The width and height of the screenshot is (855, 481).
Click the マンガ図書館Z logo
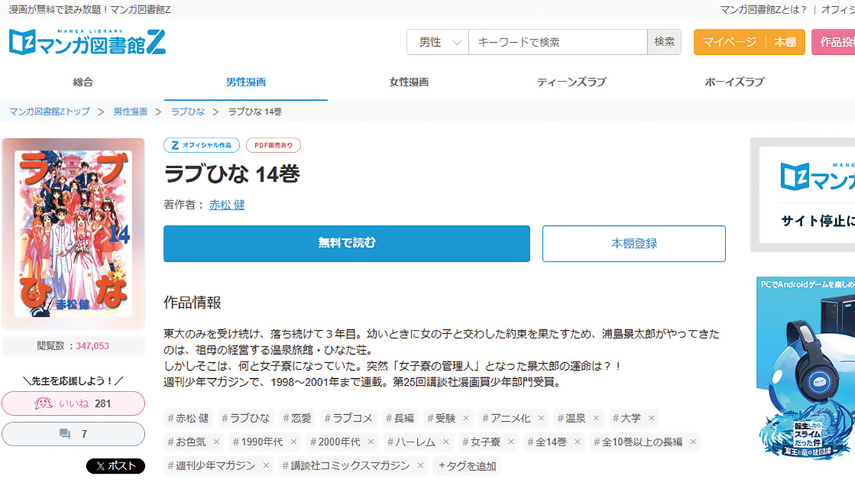pyautogui.click(x=87, y=41)
